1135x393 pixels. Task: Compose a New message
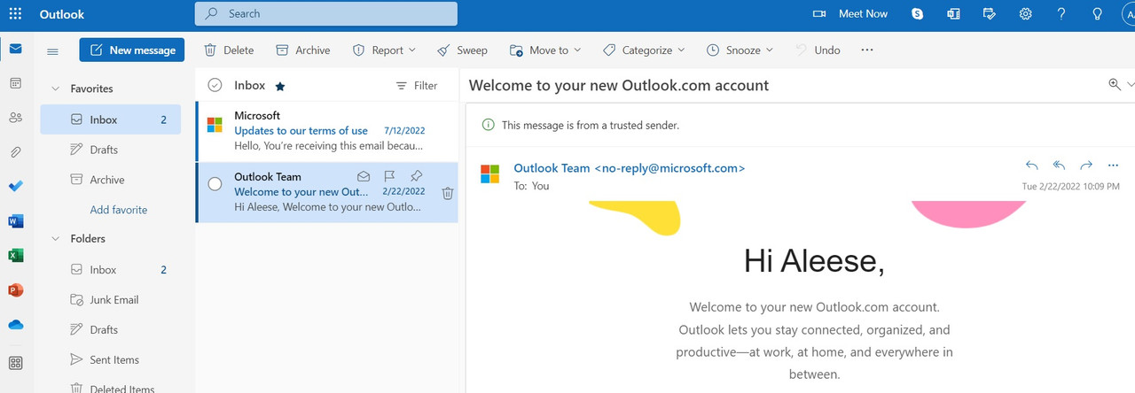click(x=132, y=50)
